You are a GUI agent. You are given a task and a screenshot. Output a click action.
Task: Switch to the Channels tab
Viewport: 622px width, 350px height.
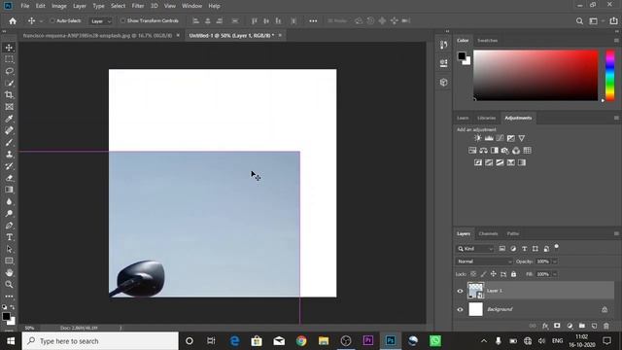[x=488, y=233]
